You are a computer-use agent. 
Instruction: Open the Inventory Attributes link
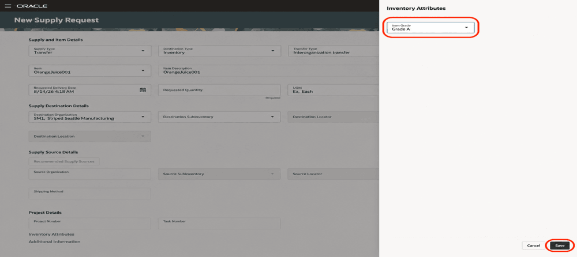click(x=51, y=234)
